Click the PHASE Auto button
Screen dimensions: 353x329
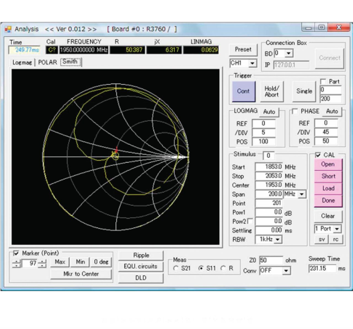[x=332, y=111]
